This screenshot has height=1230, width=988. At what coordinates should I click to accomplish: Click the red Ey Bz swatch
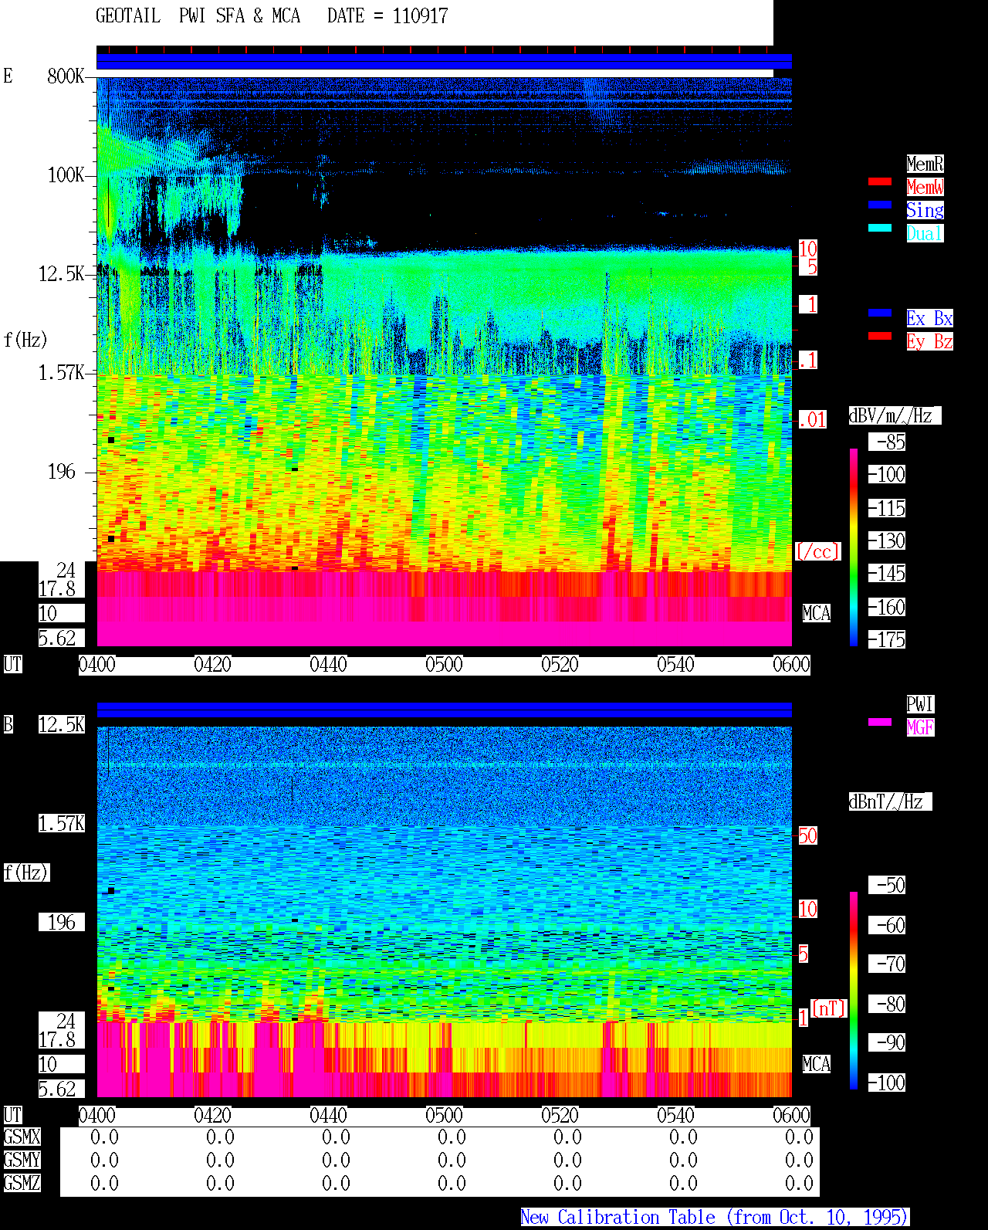click(880, 336)
